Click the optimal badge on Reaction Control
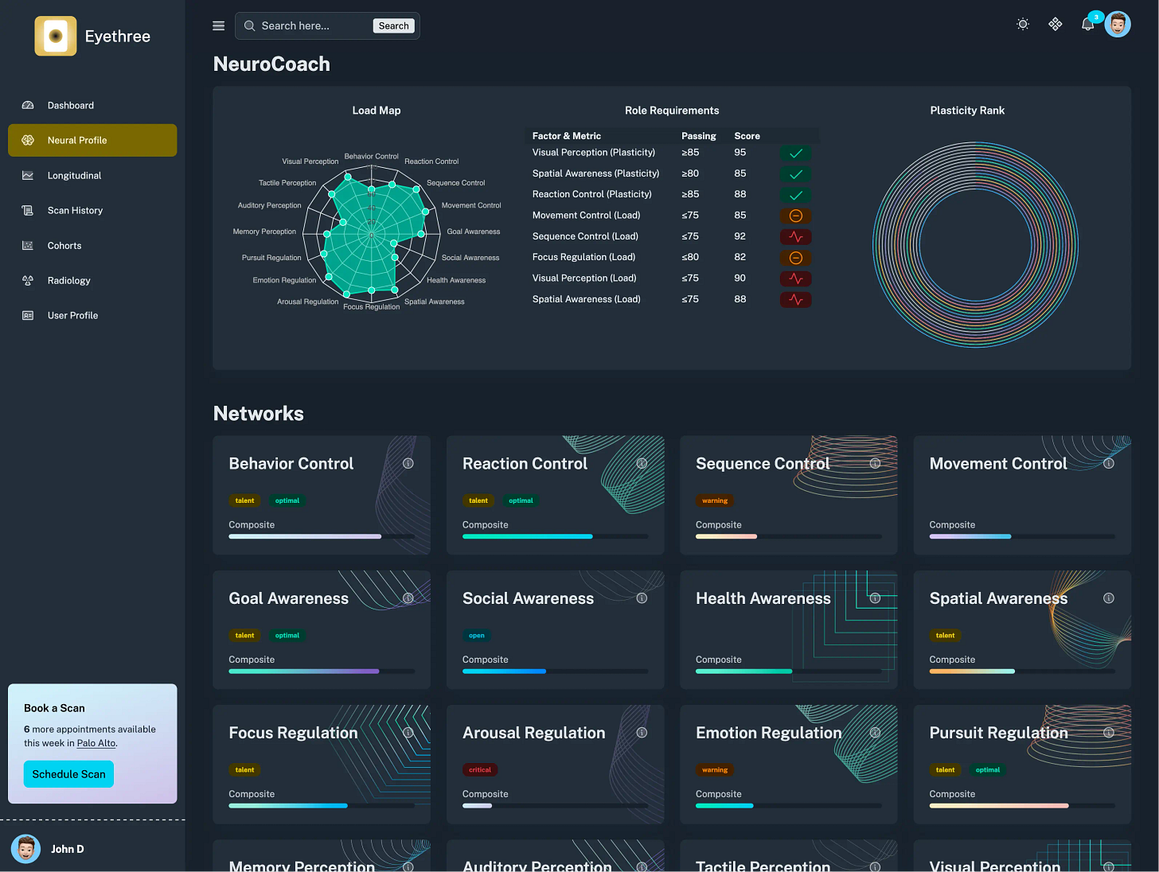Image resolution: width=1159 pixels, height=872 pixels. coord(521,500)
